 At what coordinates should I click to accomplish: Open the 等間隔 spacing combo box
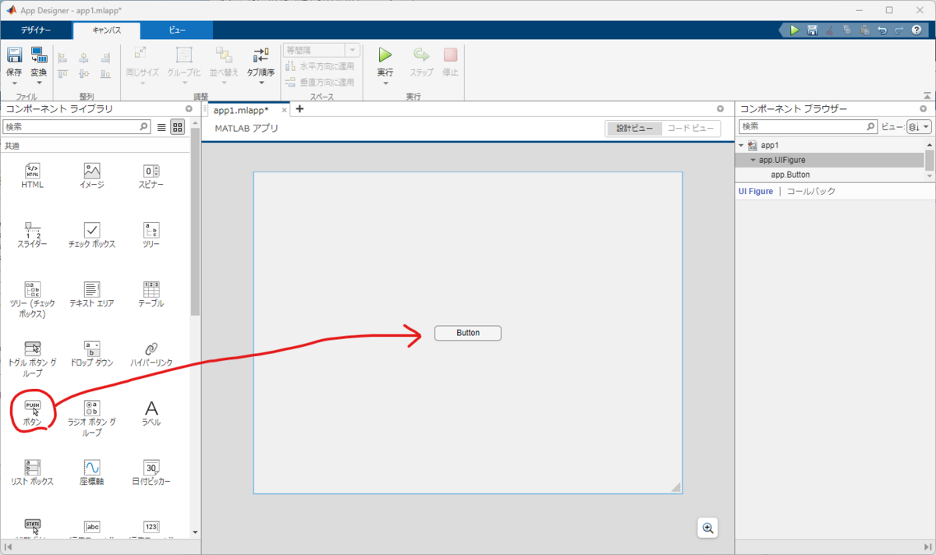320,50
